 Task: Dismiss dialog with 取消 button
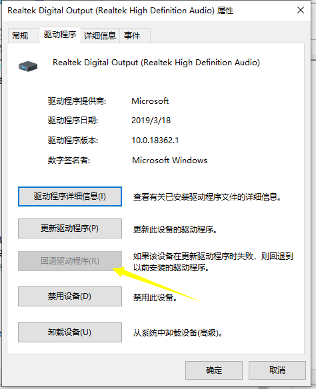pyautogui.click(x=277, y=370)
